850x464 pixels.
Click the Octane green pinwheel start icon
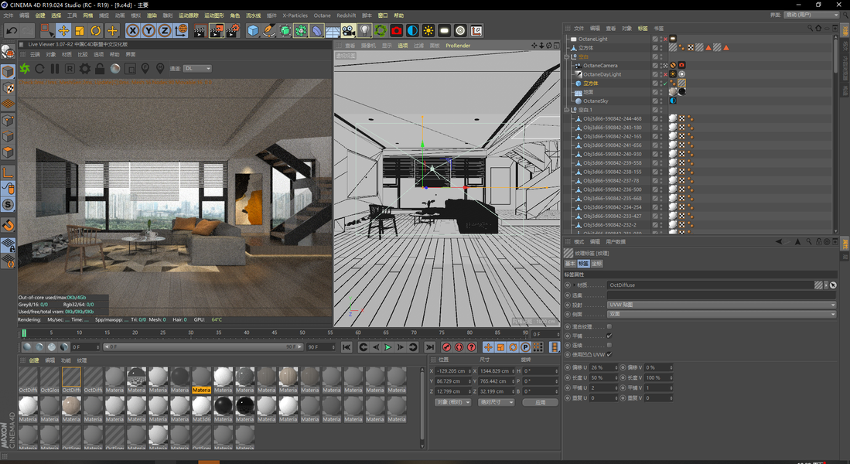pos(25,69)
